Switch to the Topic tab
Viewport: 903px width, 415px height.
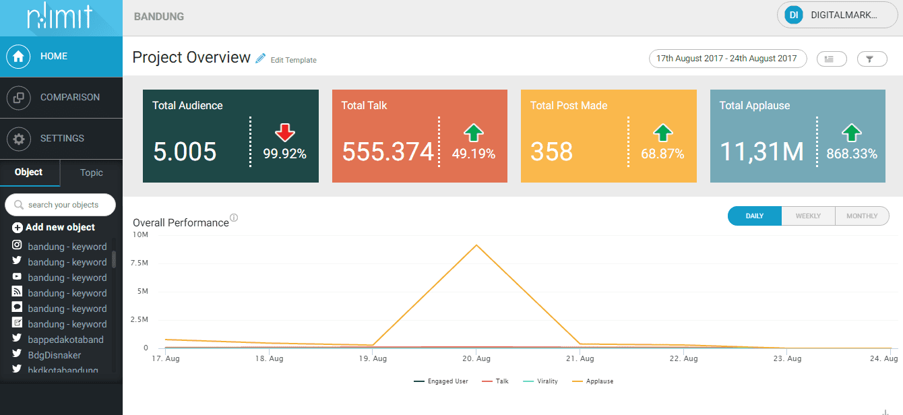coord(92,172)
